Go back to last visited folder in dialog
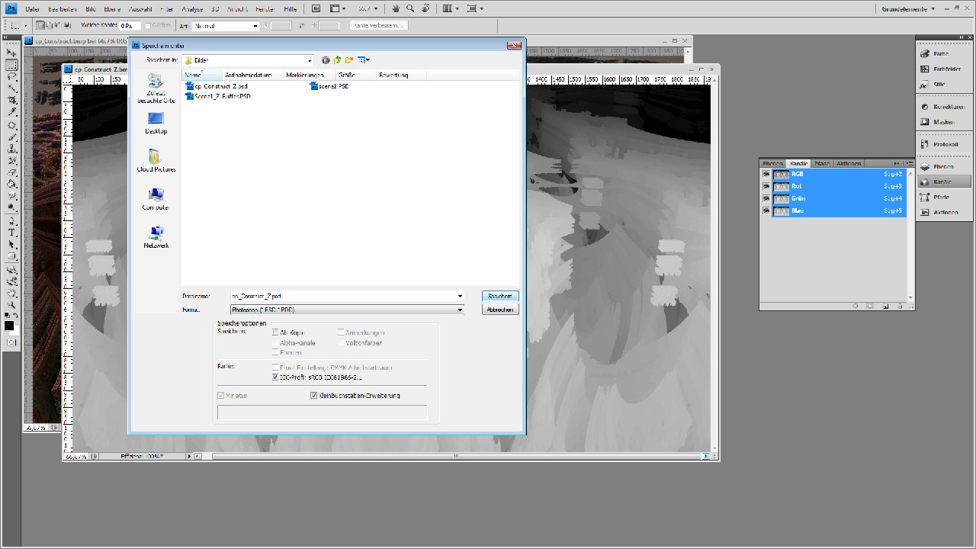The height and width of the screenshot is (549, 976). click(326, 60)
